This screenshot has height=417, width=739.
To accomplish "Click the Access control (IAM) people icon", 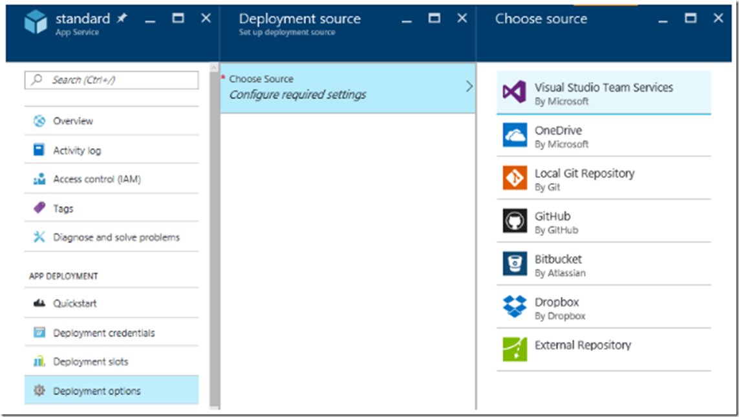I will (x=39, y=179).
